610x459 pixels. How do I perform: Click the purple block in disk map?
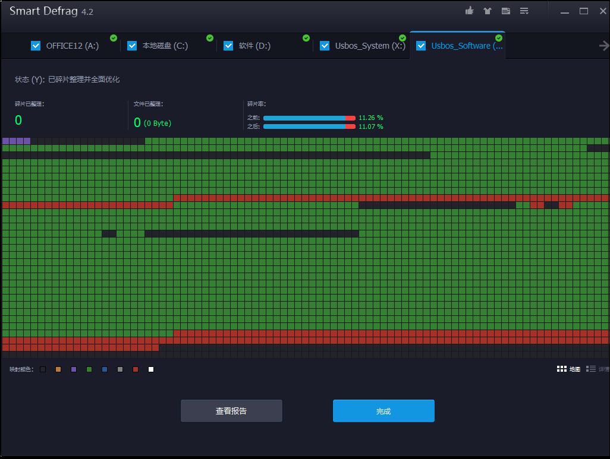pos(16,141)
